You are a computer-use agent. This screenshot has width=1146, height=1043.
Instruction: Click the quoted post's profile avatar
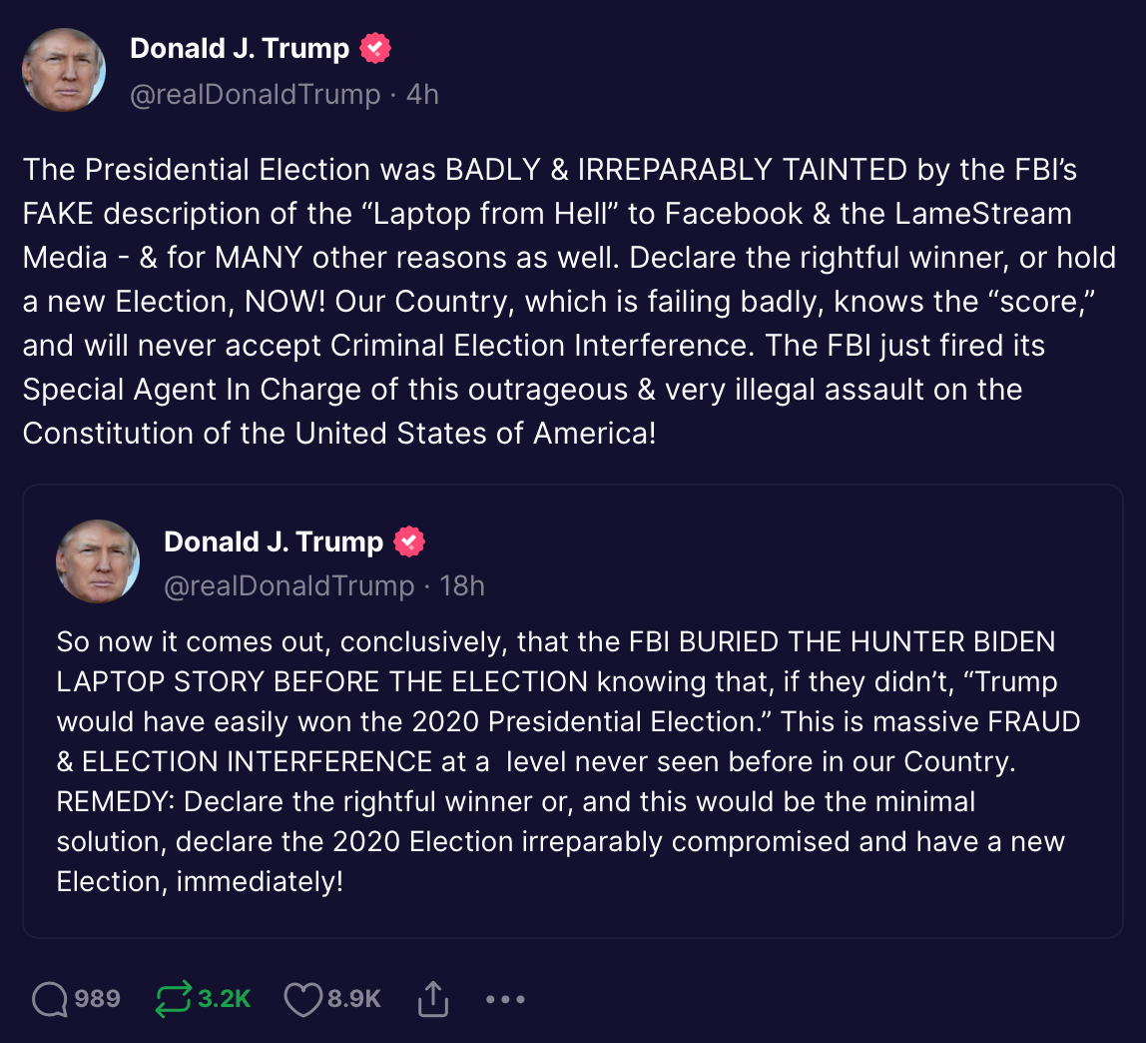(x=98, y=561)
